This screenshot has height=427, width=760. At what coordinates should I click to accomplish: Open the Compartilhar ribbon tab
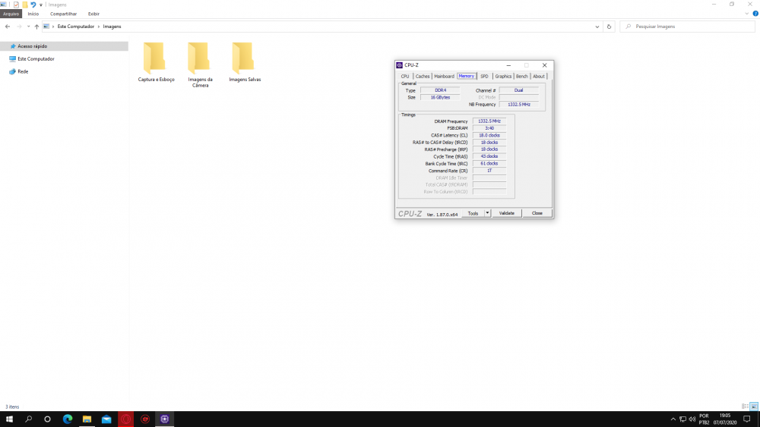click(63, 14)
